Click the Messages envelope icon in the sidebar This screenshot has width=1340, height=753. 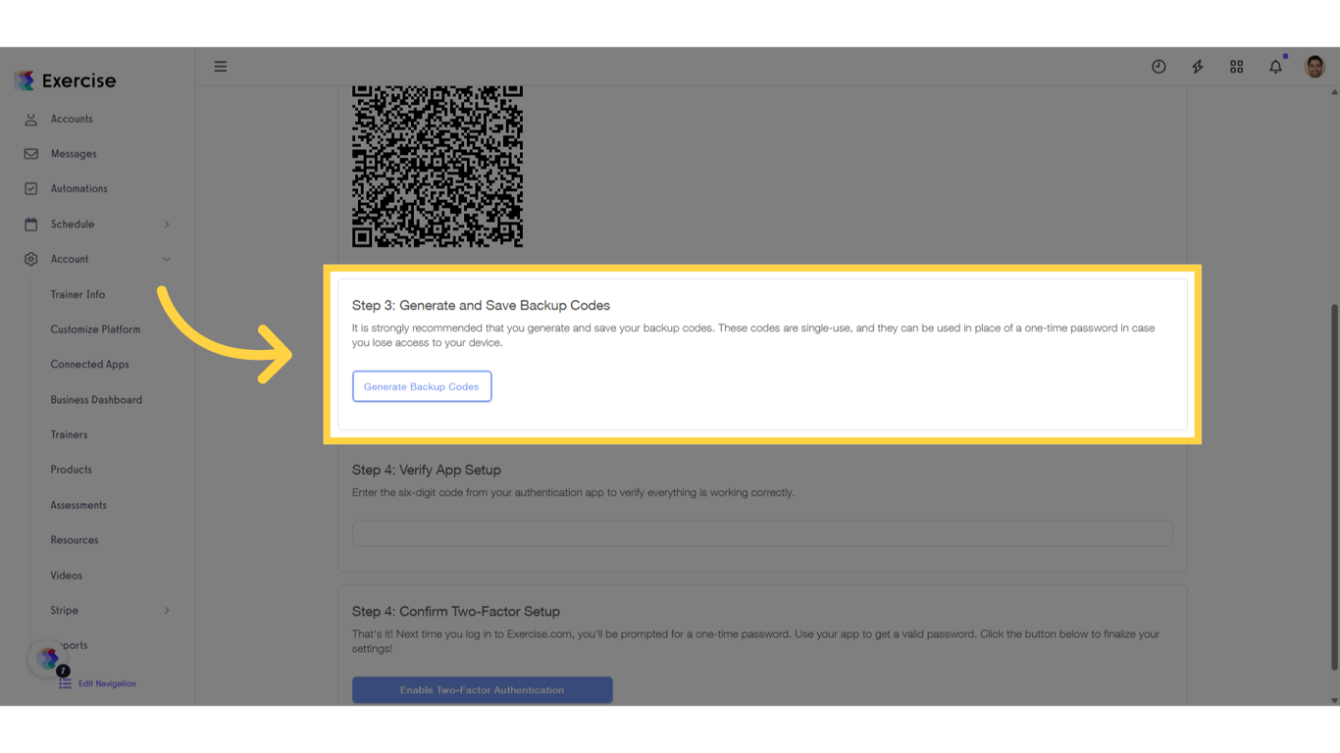[x=32, y=153]
